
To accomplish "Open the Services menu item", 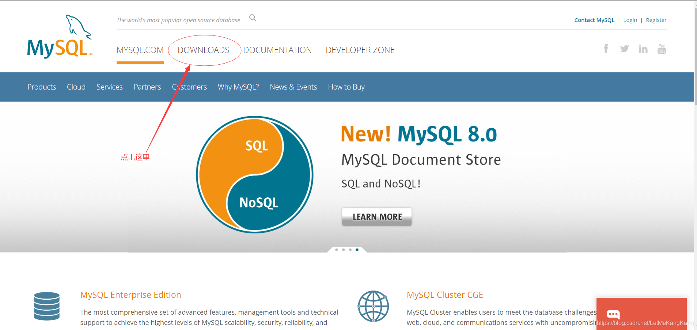I will 110,87.
